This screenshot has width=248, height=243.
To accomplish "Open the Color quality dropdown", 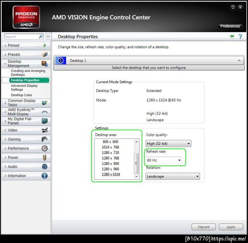I will (x=168, y=144).
